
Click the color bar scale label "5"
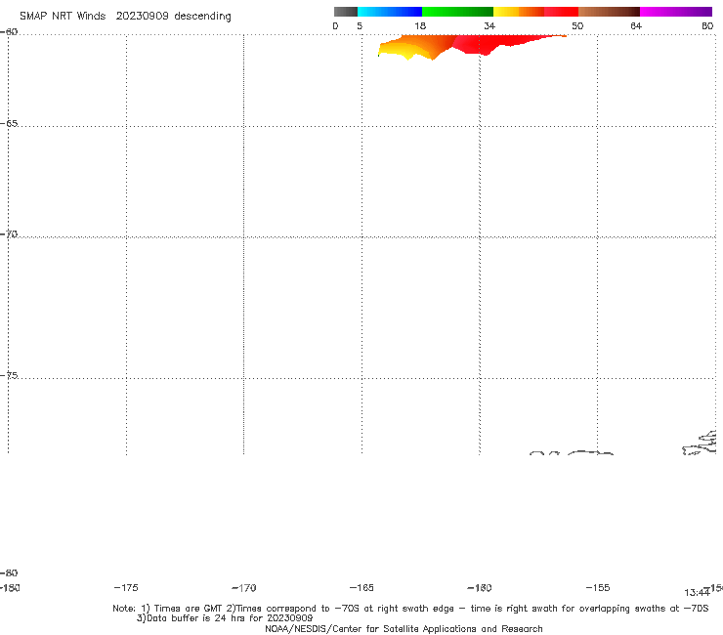360,25
